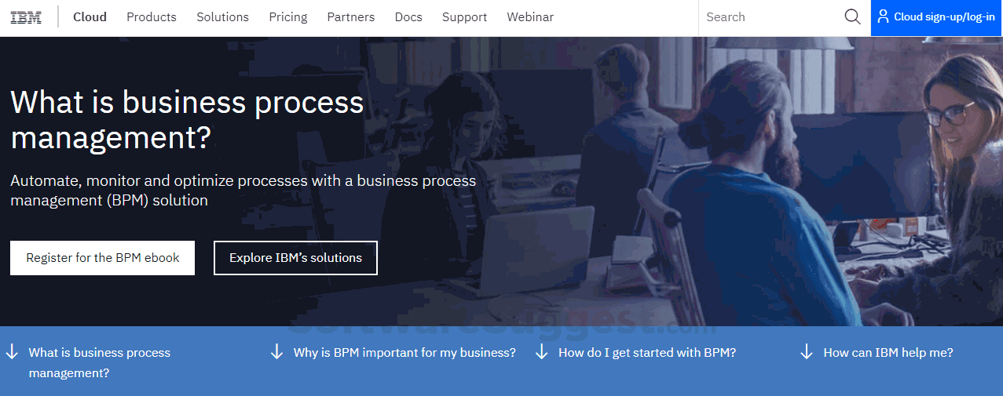Open the Webinar menu item

click(x=530, y=17)
